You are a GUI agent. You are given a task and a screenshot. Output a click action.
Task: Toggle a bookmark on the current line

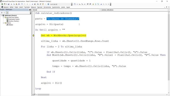click(101, 4)
